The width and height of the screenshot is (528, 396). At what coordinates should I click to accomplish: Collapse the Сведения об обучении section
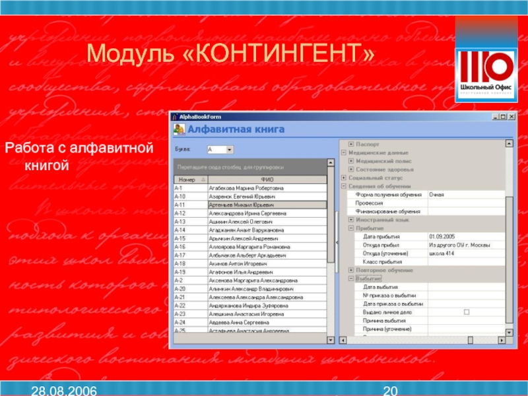tap(343, 186)
